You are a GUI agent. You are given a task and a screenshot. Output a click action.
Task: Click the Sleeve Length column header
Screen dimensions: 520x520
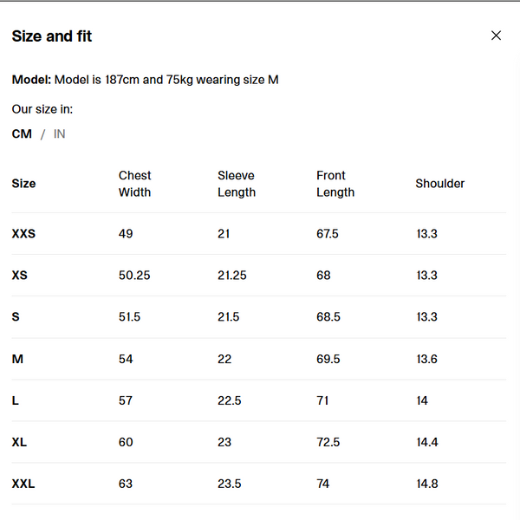237,184
